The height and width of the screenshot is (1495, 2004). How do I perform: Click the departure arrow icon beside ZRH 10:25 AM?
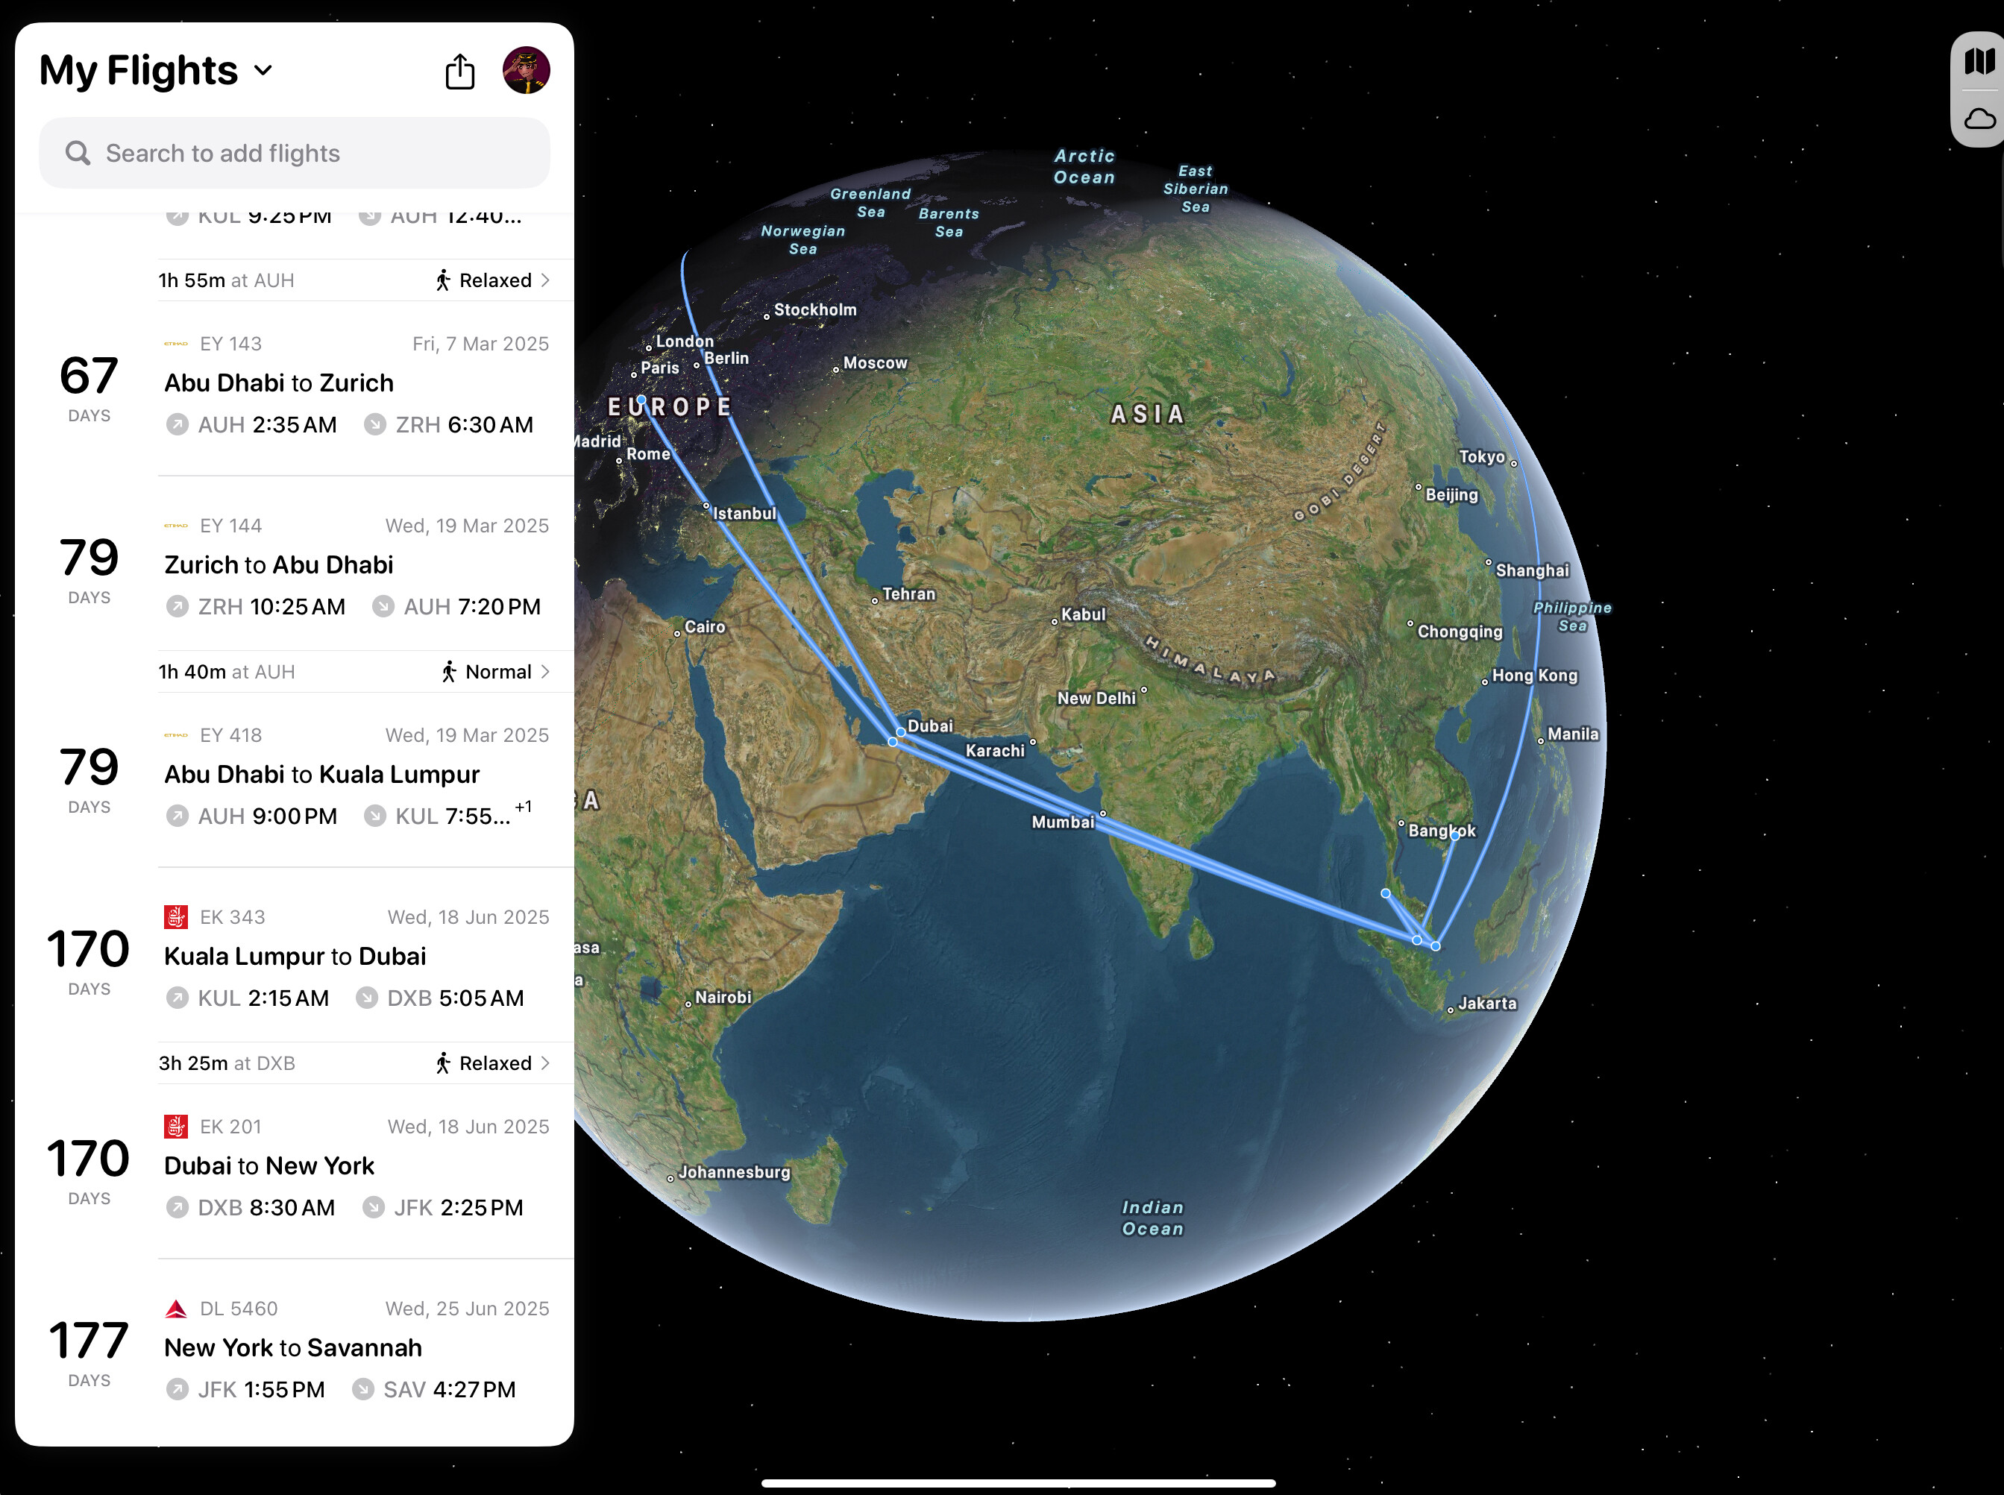178,606
